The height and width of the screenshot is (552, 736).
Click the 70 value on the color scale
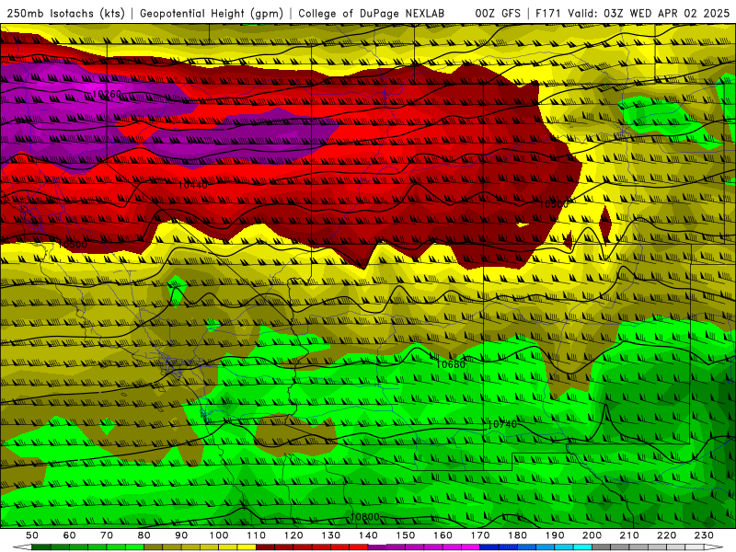[107, 535]
